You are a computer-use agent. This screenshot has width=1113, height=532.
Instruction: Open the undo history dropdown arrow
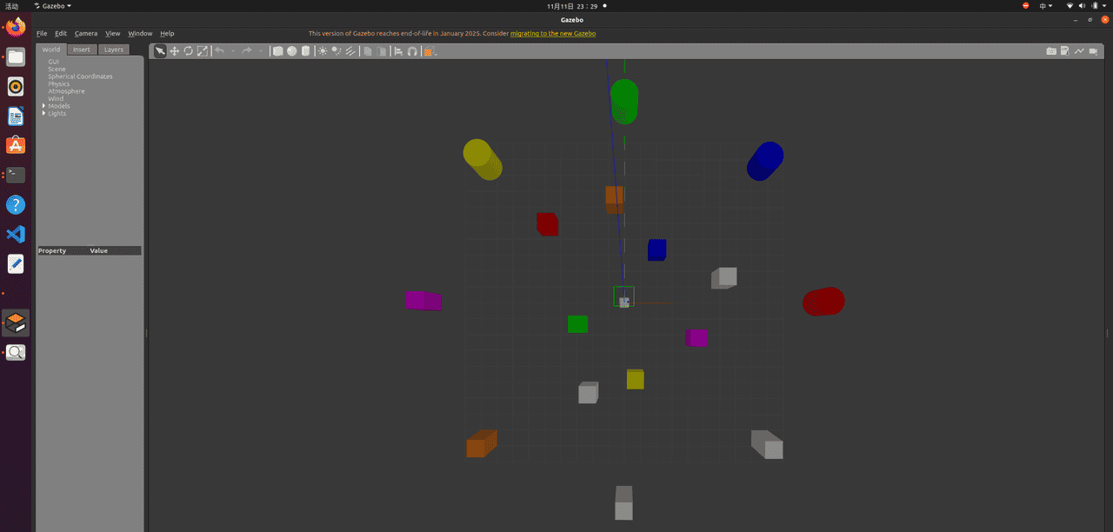(x=233, y=51)
